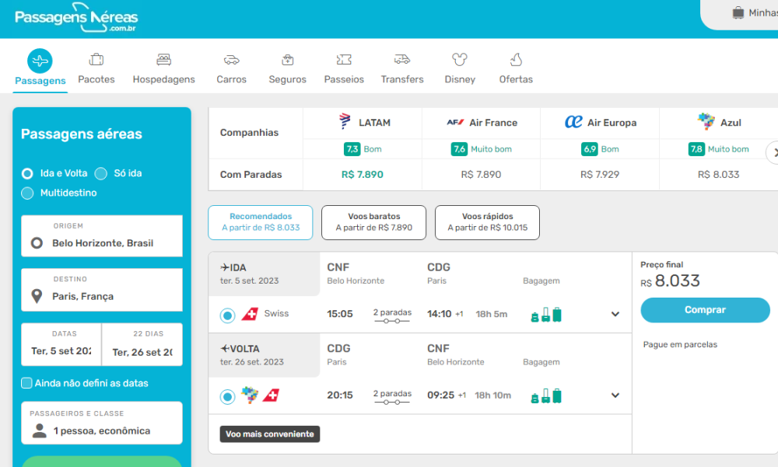
Task: Click the 'Pague em parcelas' link
Action: 680,344
